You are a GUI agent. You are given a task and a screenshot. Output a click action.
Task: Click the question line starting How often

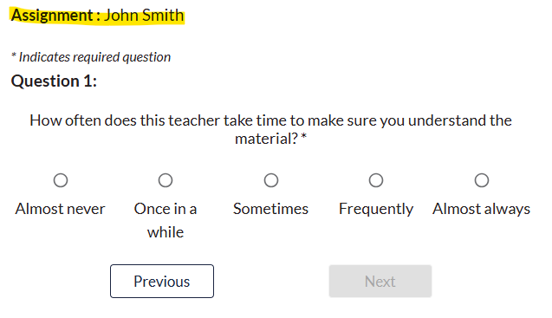[x=270, y=120]
